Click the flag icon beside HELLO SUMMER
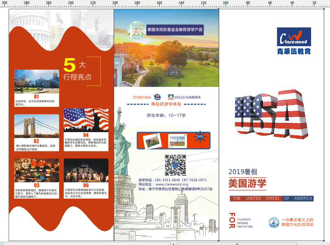Viewport: 330px width, 245px height. [171, 97]
